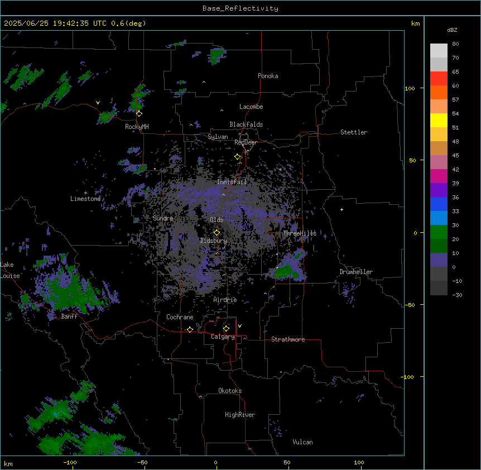481x470 pixels.
Task: Click the RockyMH label
Action: [137, 127]
